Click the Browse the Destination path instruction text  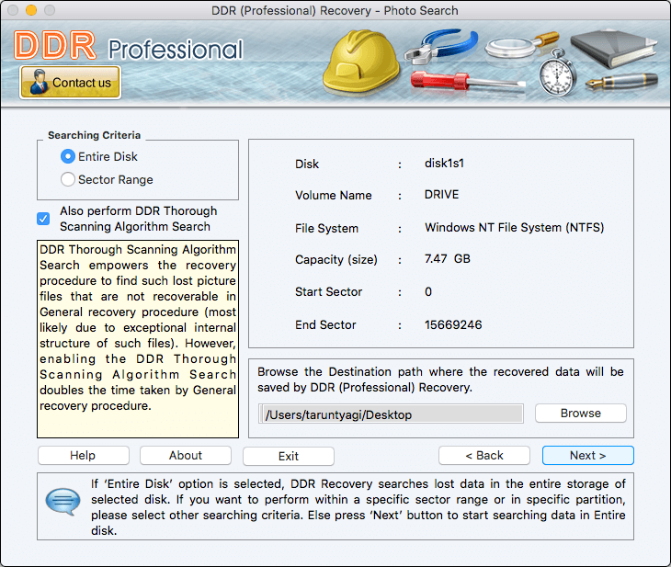[440, 380]
